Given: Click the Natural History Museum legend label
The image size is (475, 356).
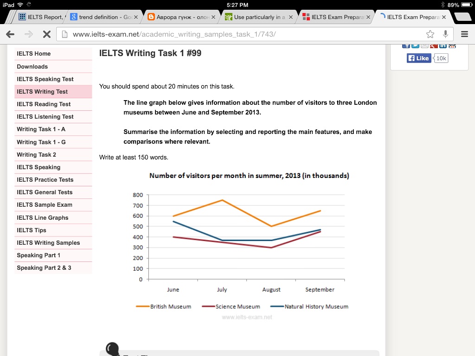Looking at the screenshot, I should point(316,307).
